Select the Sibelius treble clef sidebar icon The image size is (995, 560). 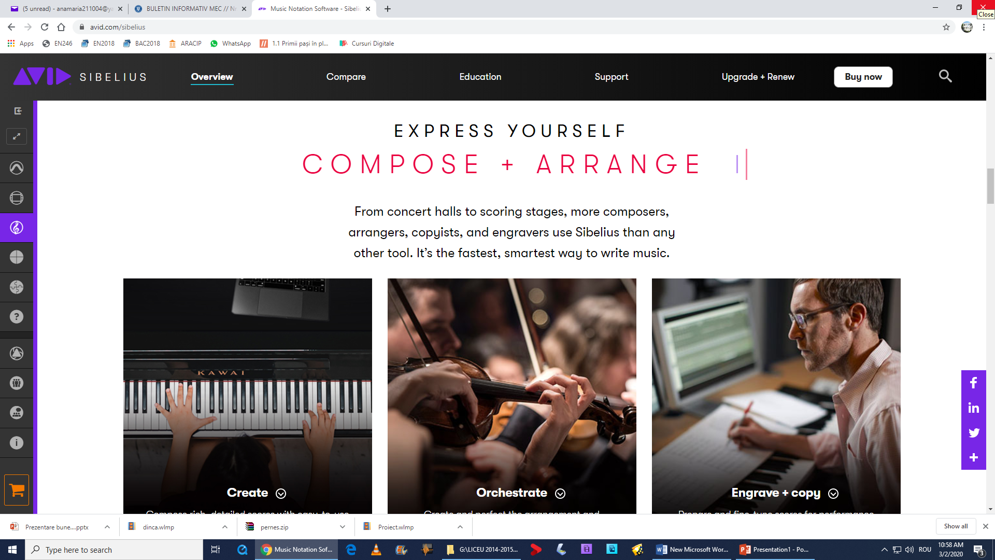(17, 228)
